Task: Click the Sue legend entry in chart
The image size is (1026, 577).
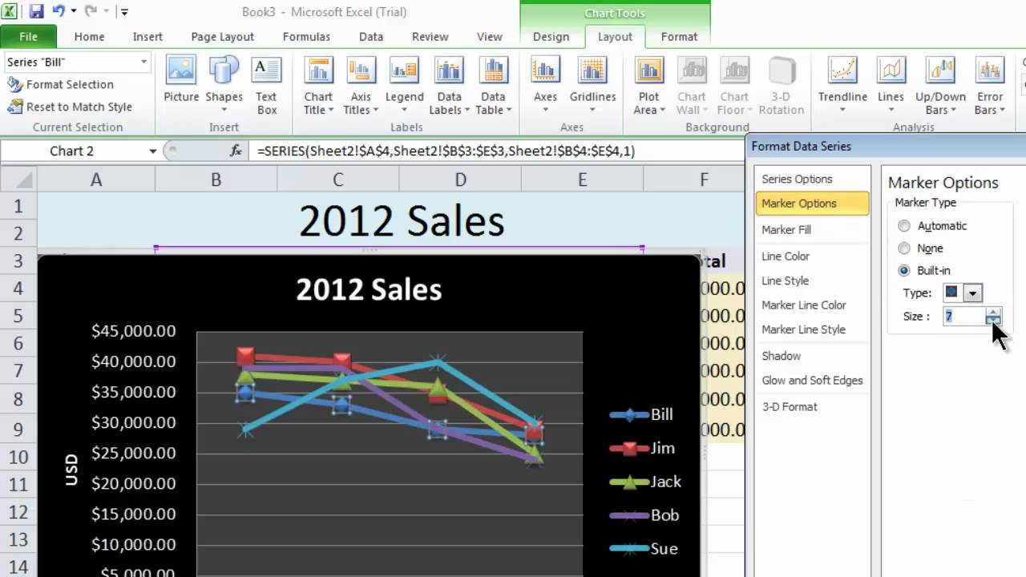Action: point(644,549)
